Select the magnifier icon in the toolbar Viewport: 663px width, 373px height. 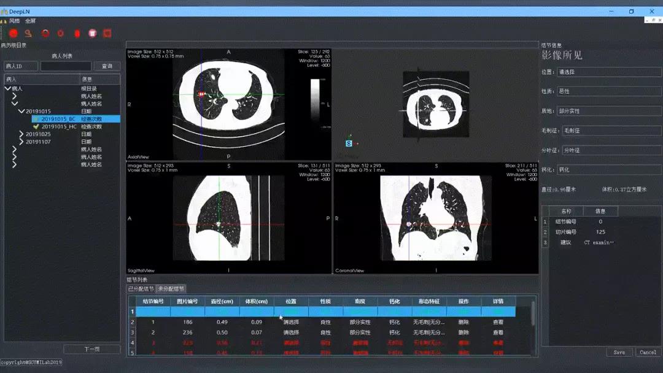point(28,33)
